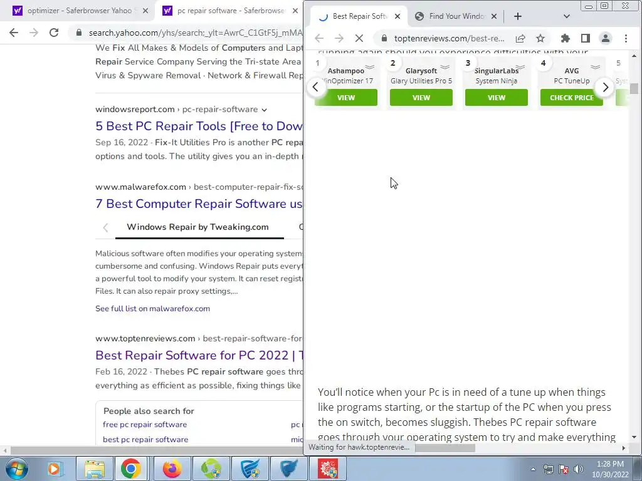The height and width of the screenshot is (481, 642).
Task: Close the Best Repair Software tab
Action: click(397, 16)
